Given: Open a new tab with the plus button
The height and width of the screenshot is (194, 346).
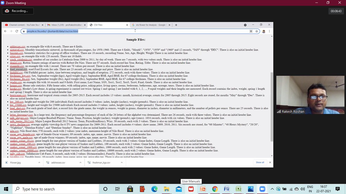Looking at the screenshot, I should point(176,25).
